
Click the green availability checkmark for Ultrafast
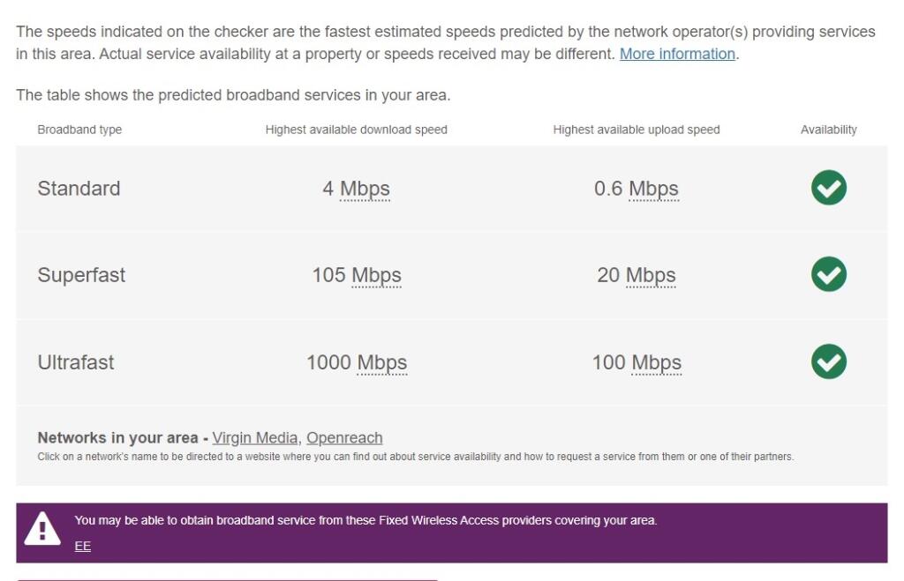pyautogui.click(x=827, y=361)
